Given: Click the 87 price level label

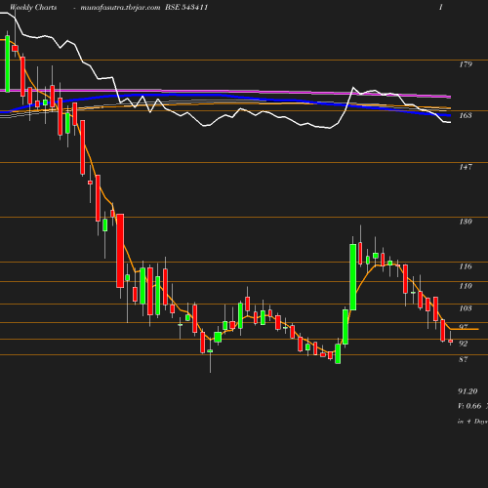Looking at the screenshot, I should pos(464,359).
